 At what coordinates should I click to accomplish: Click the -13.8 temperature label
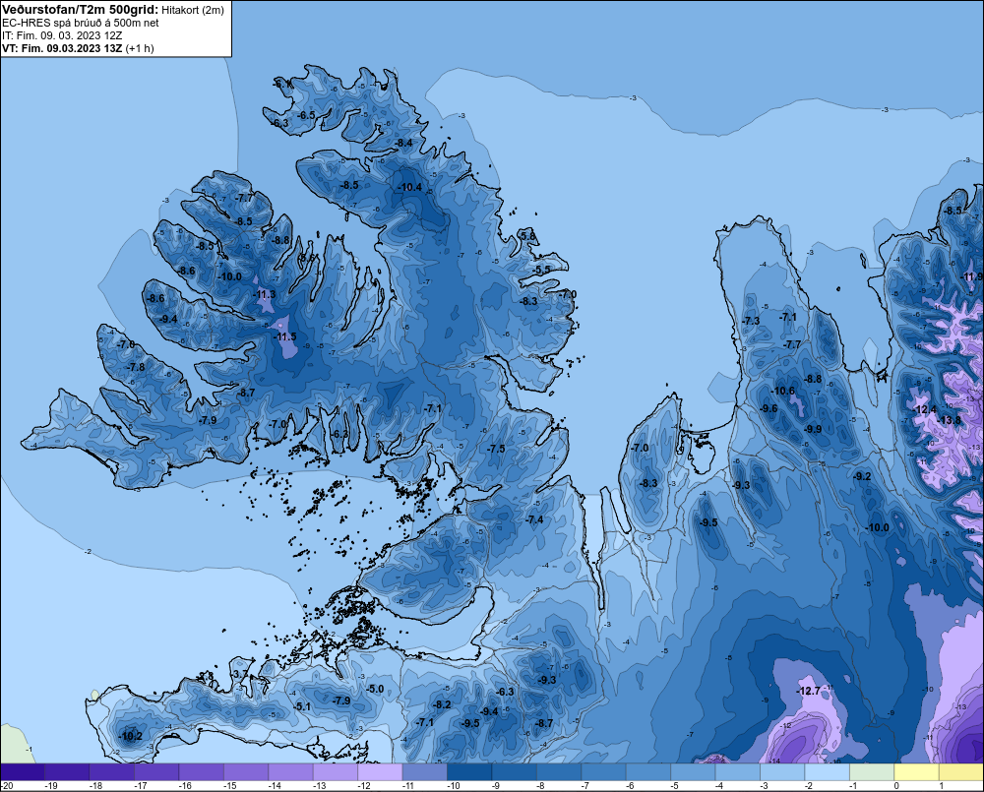[949, 420]
